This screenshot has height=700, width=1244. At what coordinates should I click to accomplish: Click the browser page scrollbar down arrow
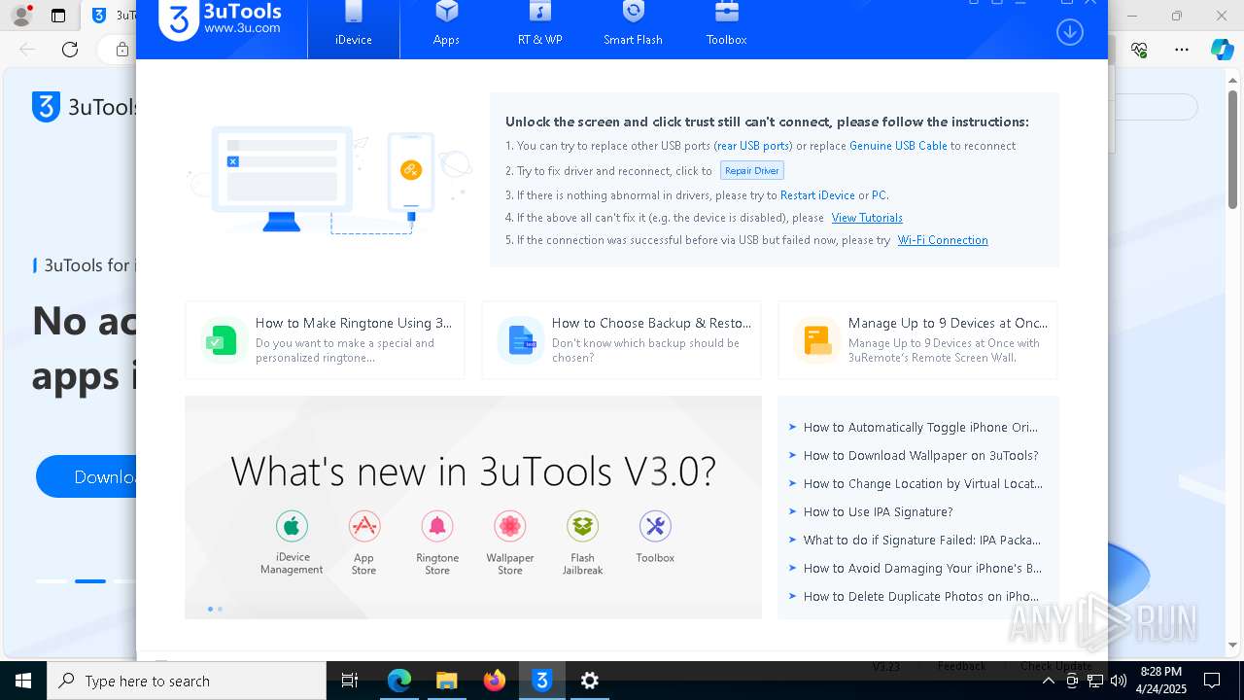(x=1233, y=645)
